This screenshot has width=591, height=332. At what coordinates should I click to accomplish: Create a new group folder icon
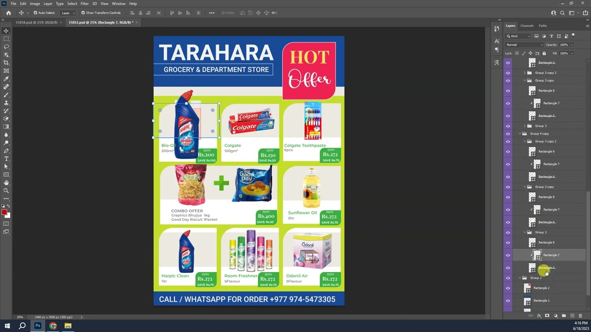pos(564,316)
